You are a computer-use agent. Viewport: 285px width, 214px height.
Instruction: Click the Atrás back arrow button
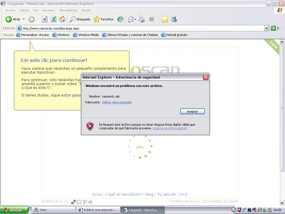pyautogui.click(x=12, y=19)
